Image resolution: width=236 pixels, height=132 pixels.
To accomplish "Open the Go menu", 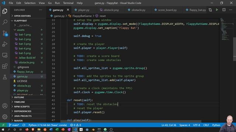I will (x=50, y=3).
